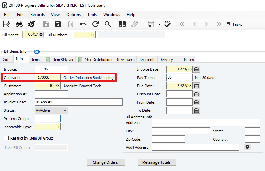265x171 pixels.
Task: Open the dropdown arrow beside the printer icon
Action: (x=159, y=24)
